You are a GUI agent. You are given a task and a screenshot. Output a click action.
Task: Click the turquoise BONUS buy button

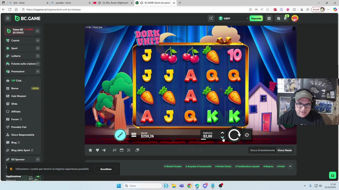[x=120, y=135]
